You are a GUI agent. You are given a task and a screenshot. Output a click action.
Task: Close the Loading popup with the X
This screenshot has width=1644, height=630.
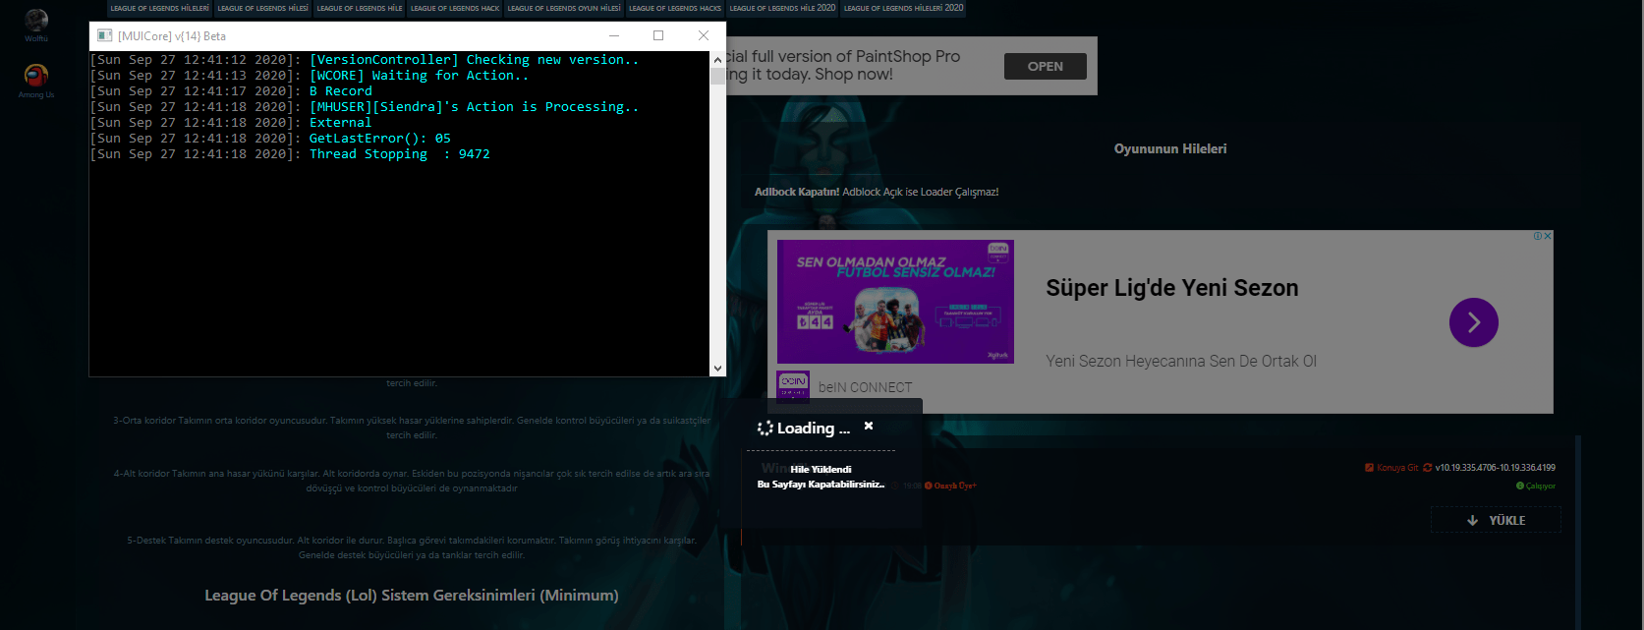pos(869,426)
